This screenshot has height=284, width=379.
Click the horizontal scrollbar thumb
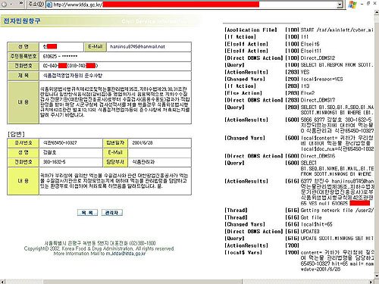pyautogui.click(x=143, y=282)
